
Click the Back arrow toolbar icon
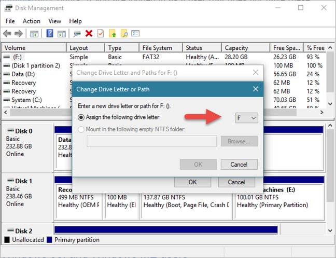7,33
